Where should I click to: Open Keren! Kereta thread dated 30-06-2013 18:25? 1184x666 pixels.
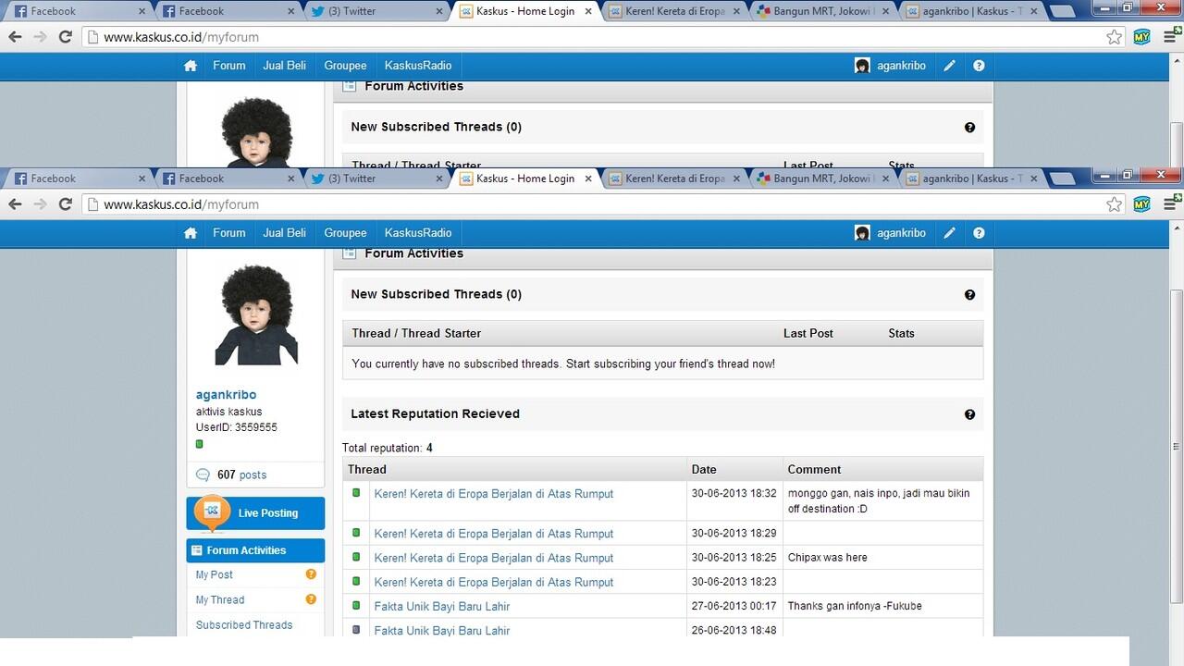tap(494, 558)
